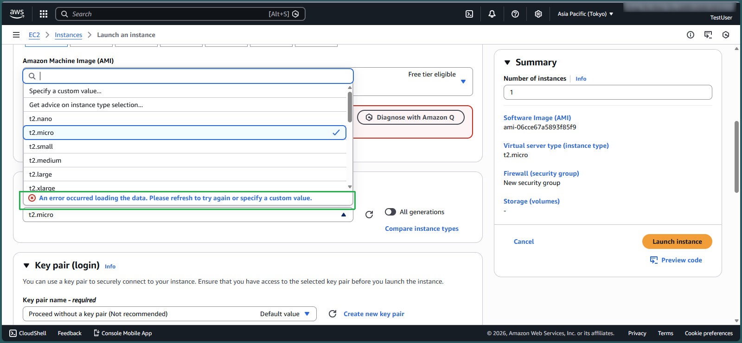Click Cancel in Summary panel
This screenshot has width=742, height=343.
point(524,241)
